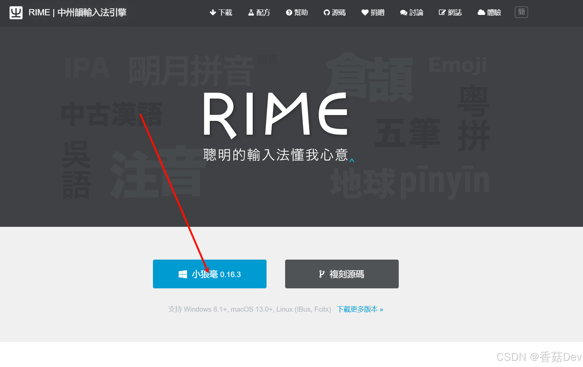
Task: Click the cloud icon beside 體驗
Action: click(x=481, y=13)
